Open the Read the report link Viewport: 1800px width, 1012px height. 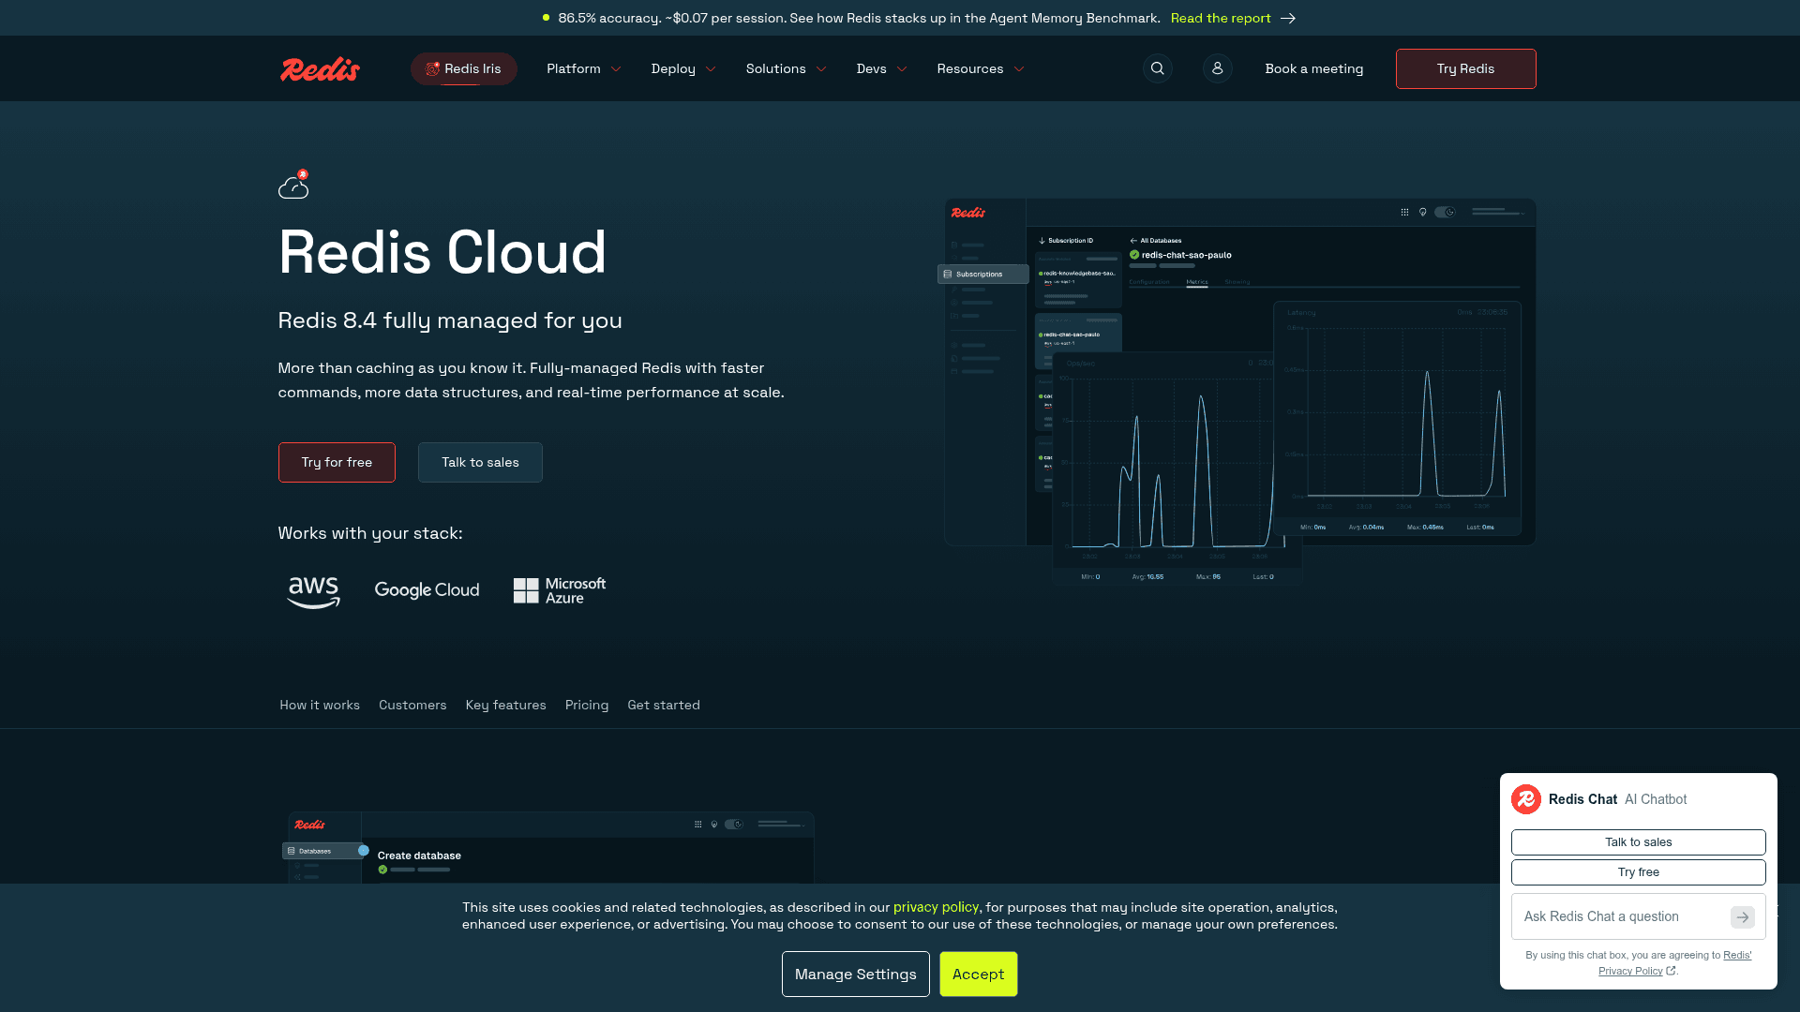click(1221, 19)
